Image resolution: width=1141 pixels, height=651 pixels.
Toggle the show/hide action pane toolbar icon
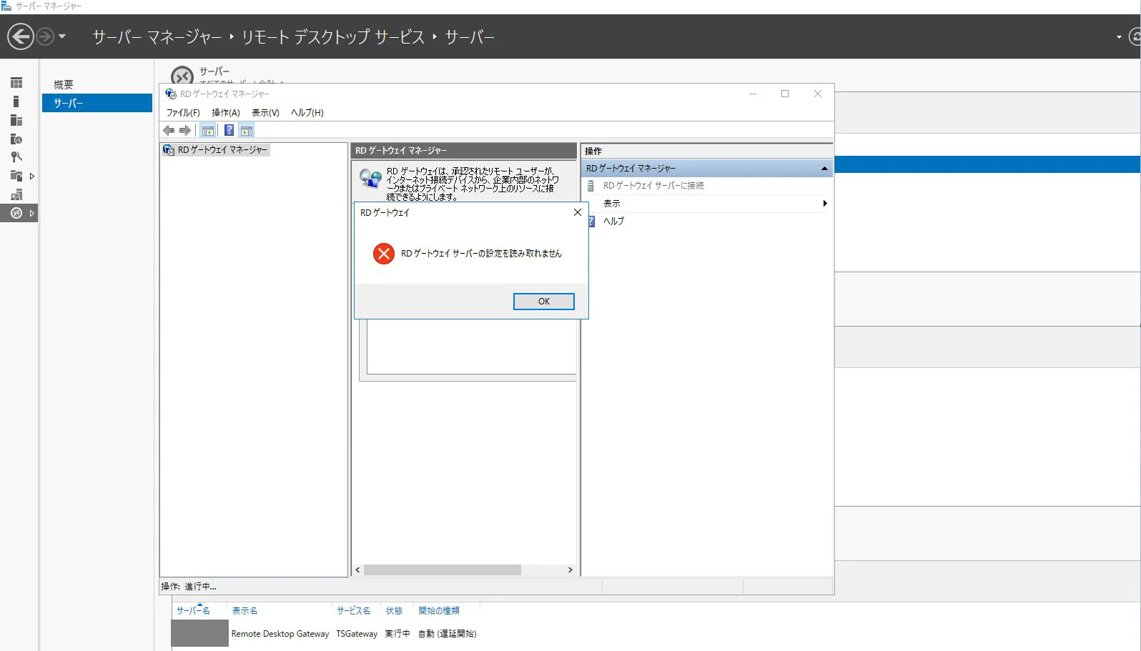point(247,130)
